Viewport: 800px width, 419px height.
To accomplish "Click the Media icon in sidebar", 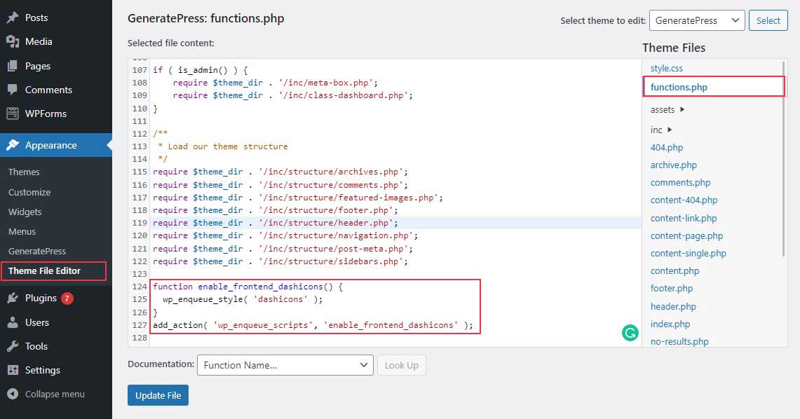I will [x=13, y=41].
